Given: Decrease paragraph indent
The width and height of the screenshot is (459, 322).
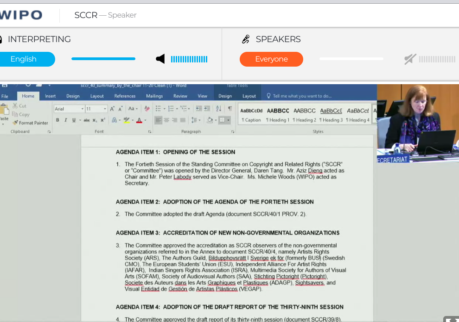Looking at the screenshot, I should coord(199,109).
